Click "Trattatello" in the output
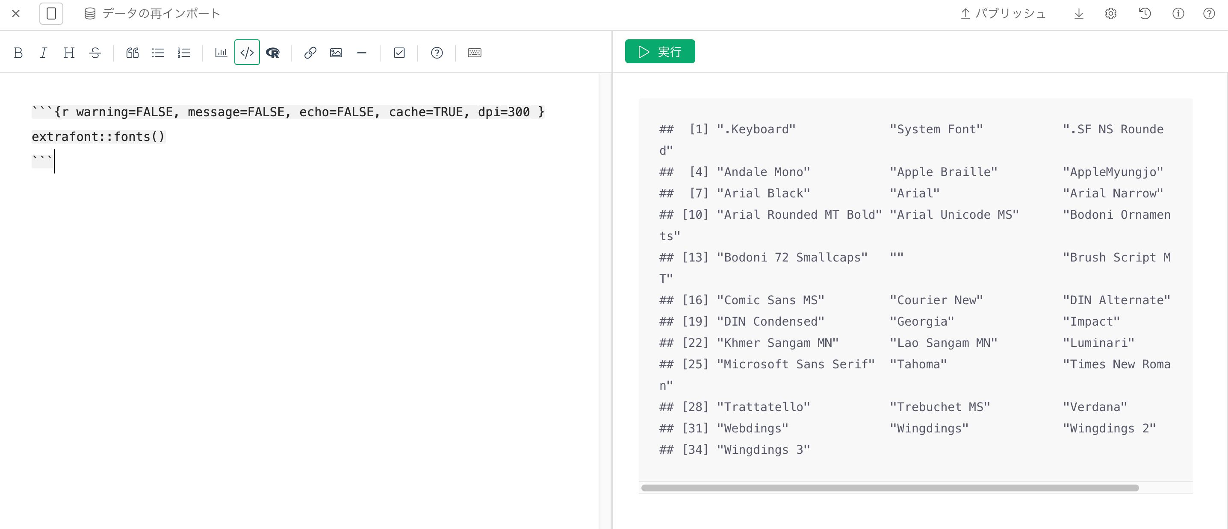This screenshot has height=529, width=1228. pyautogui.click(x=764, y=407)
